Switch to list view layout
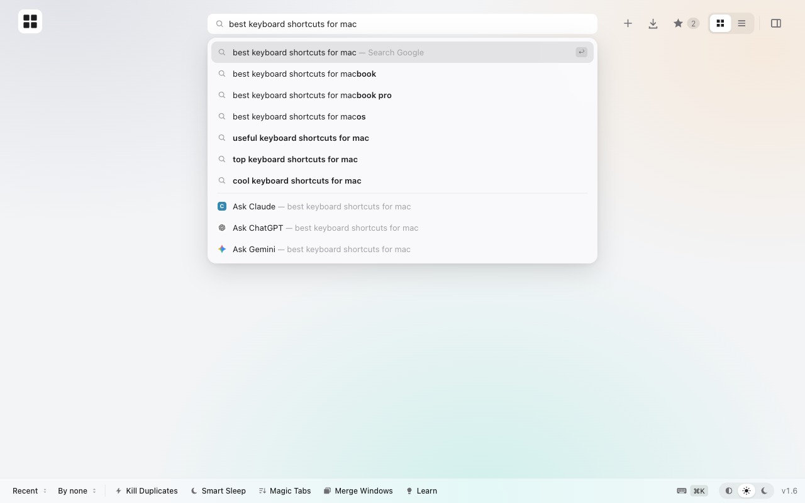805x503 pixels. (x=741, y=23)
